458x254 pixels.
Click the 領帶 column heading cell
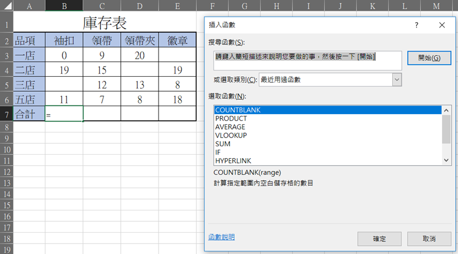[x=102, y=40]
